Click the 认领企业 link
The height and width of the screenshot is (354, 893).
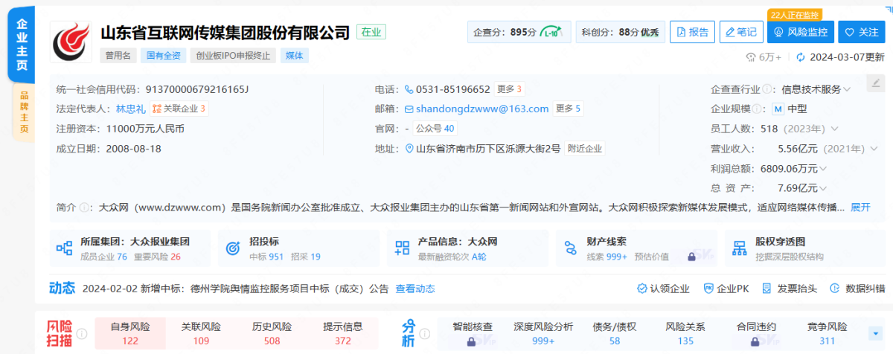(x=664, y=289)
